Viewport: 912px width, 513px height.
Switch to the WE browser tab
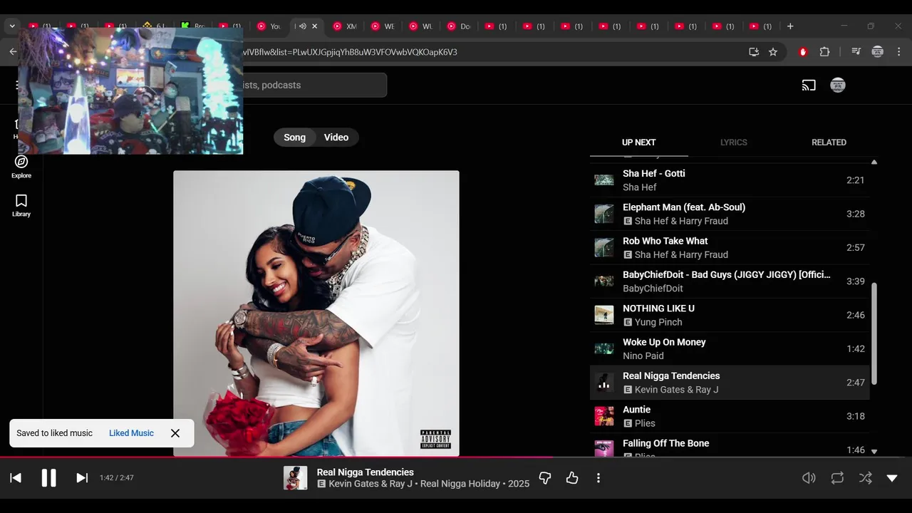(x=383, y=26)
